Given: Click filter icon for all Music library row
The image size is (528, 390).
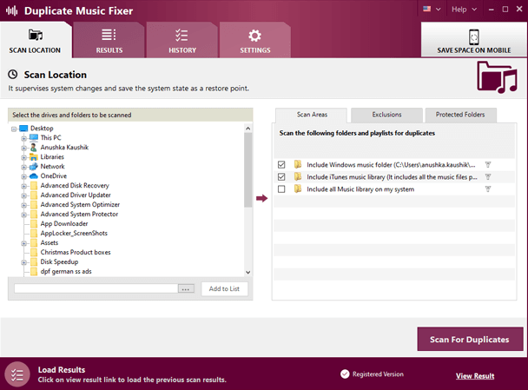Looking at the screenshot, I should pyautogui.click(x=487, y=189).
